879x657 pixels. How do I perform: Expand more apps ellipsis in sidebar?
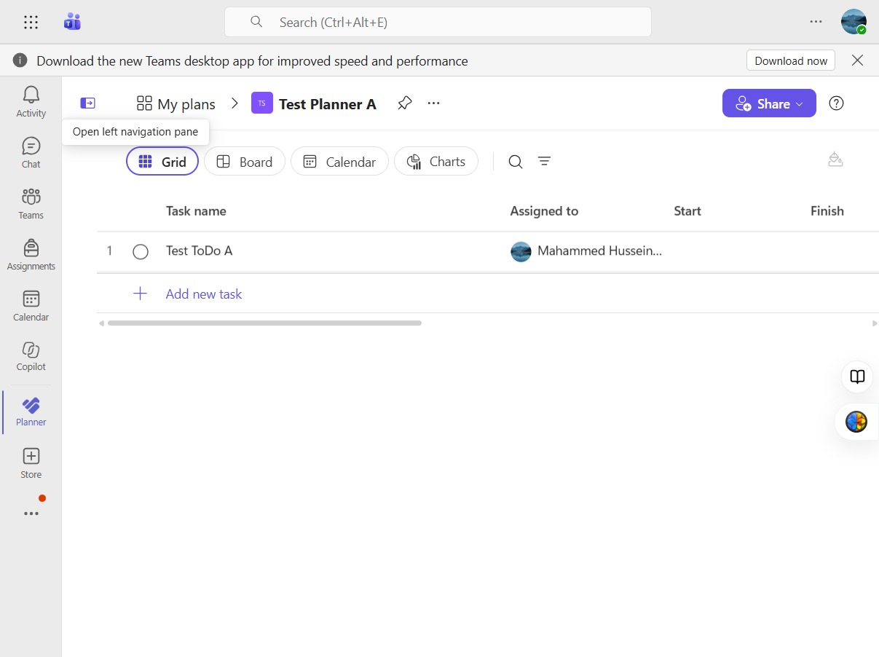click(31, 514)
